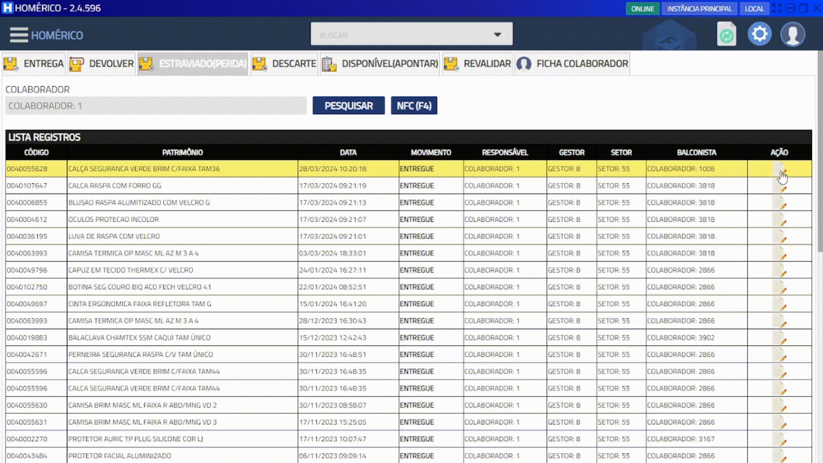Viewport: 823px width, 463px height.
Task: Toggle the ONLINE status indicator
Action: pyautogui.click(x=642, y=9)
